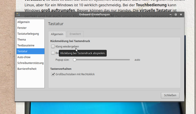Open the Tastaturbelegung sidebar section
Viewport: 196px width, 114px height.
pyautogui.click(x=30, y=34)
